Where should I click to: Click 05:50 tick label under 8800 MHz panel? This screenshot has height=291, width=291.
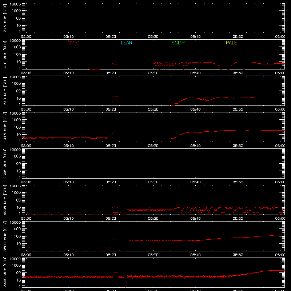tap(238, 255)
